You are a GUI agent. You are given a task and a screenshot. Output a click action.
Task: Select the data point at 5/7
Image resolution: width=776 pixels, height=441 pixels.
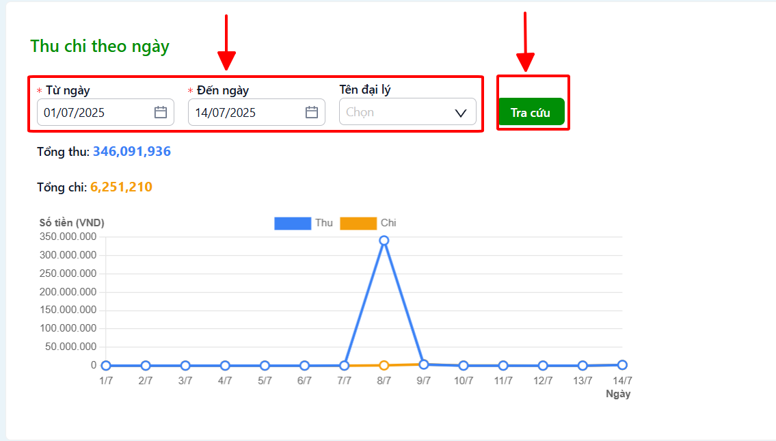[265, 366]
